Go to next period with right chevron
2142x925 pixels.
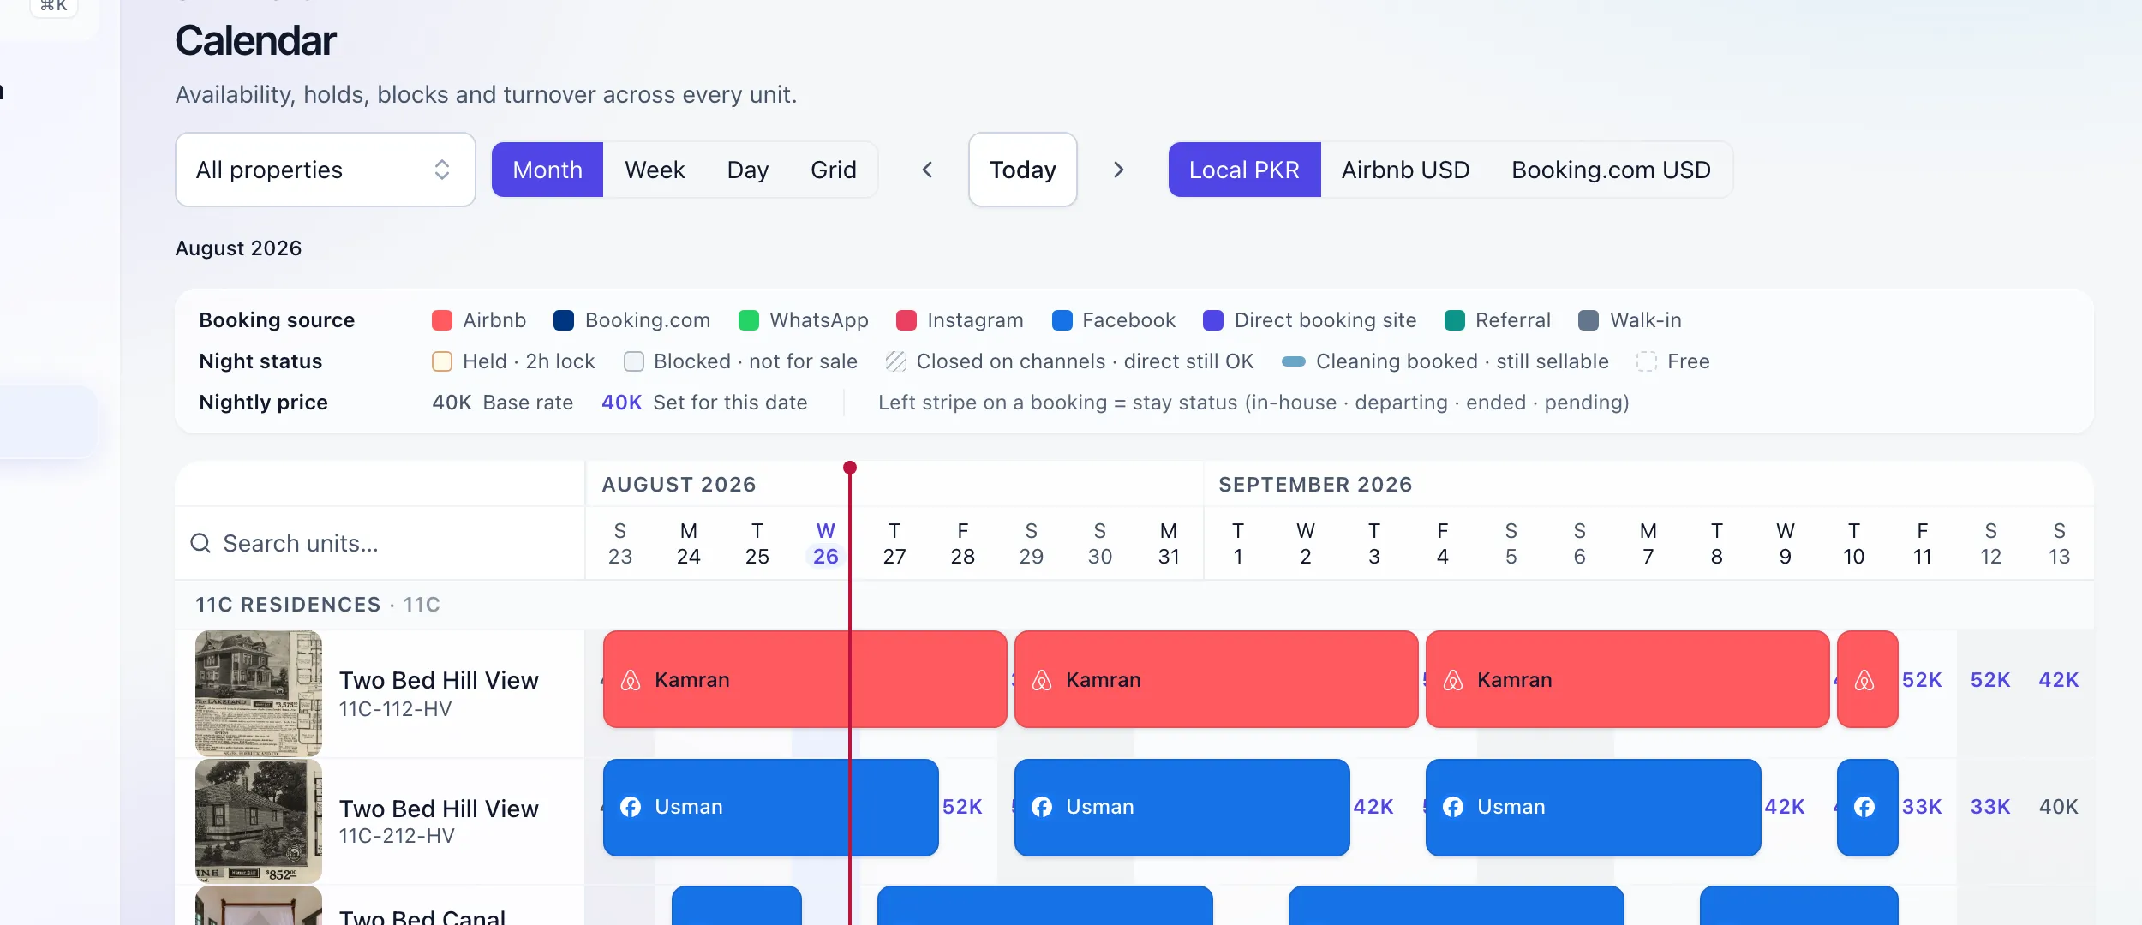(x=1118, y=170)
